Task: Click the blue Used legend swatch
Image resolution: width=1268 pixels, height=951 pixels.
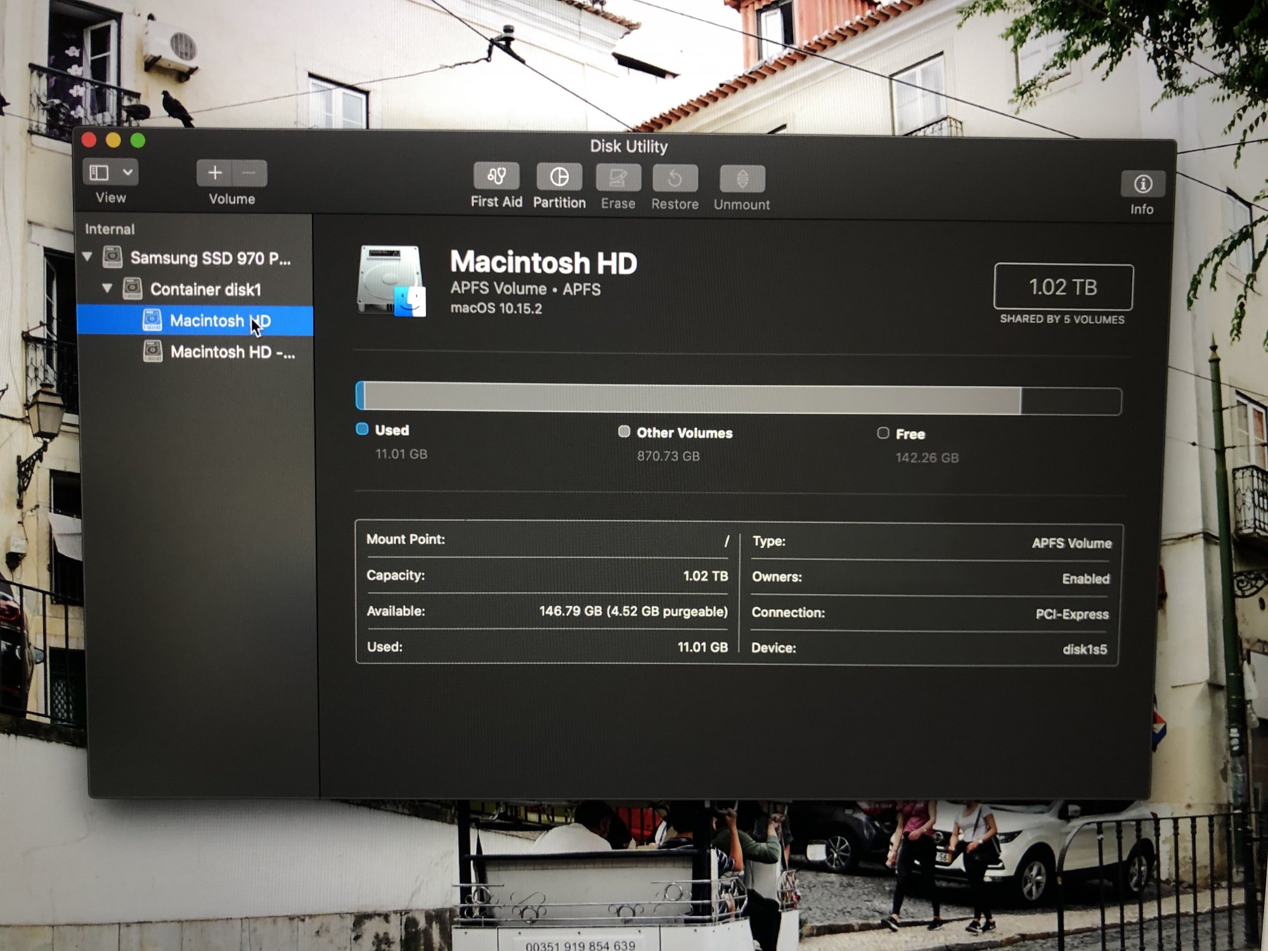Action: point(362,429)
